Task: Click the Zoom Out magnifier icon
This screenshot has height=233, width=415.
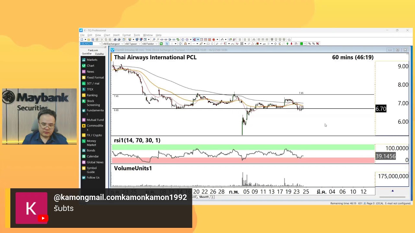Action: point(158,39)
